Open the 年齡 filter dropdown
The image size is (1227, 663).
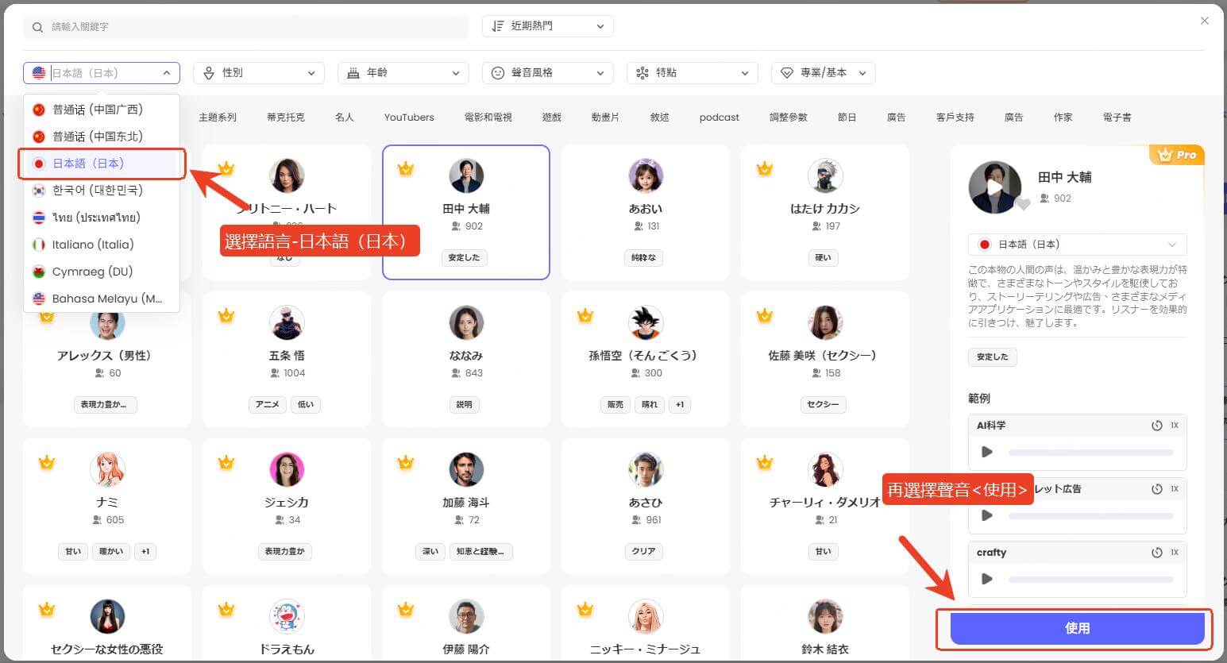coord(403,73)
